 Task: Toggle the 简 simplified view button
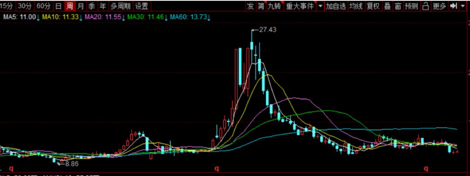coord(262,6)
